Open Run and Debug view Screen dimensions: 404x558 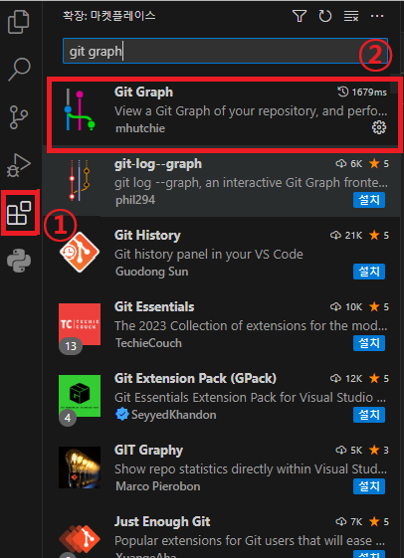click(x=19, y=165)
